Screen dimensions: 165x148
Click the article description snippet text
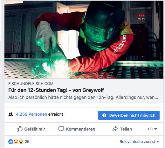pyautogui.click(x=83, y=97)
